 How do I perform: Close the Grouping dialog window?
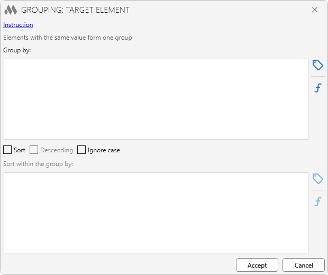click(315, 10)
